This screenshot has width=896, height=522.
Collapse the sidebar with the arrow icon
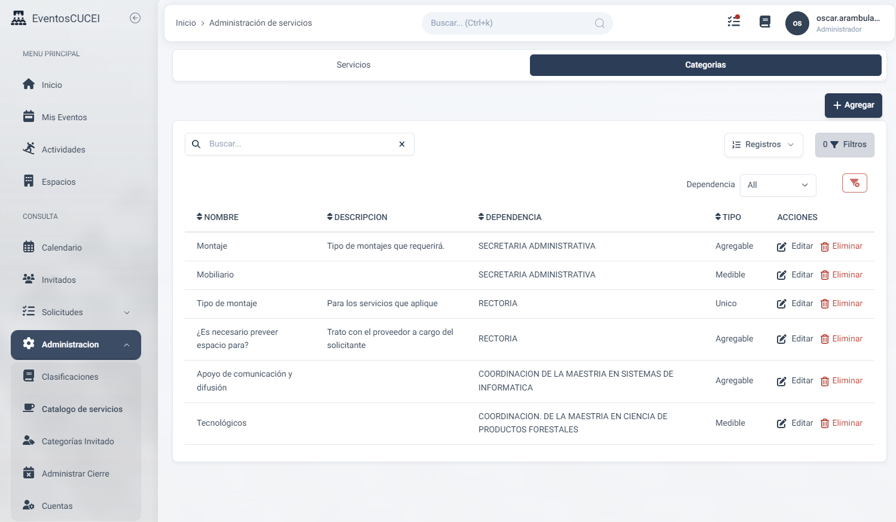(x=135, y=18)
